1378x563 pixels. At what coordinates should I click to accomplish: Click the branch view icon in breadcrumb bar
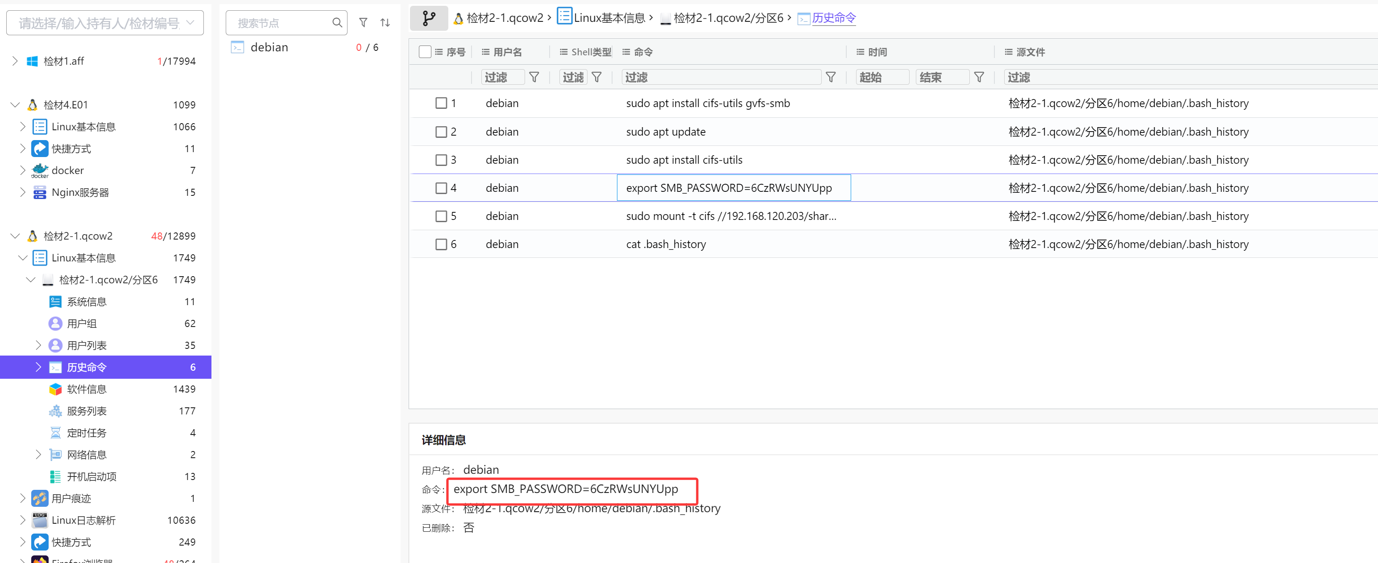[429, 19]
